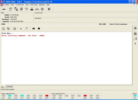Click the Firmware value 11291209
The width and height of the screenshot is (138, 100).
point(13,19)
